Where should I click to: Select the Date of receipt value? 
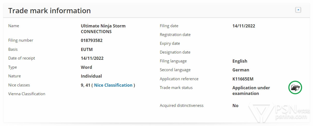[92, 58]
